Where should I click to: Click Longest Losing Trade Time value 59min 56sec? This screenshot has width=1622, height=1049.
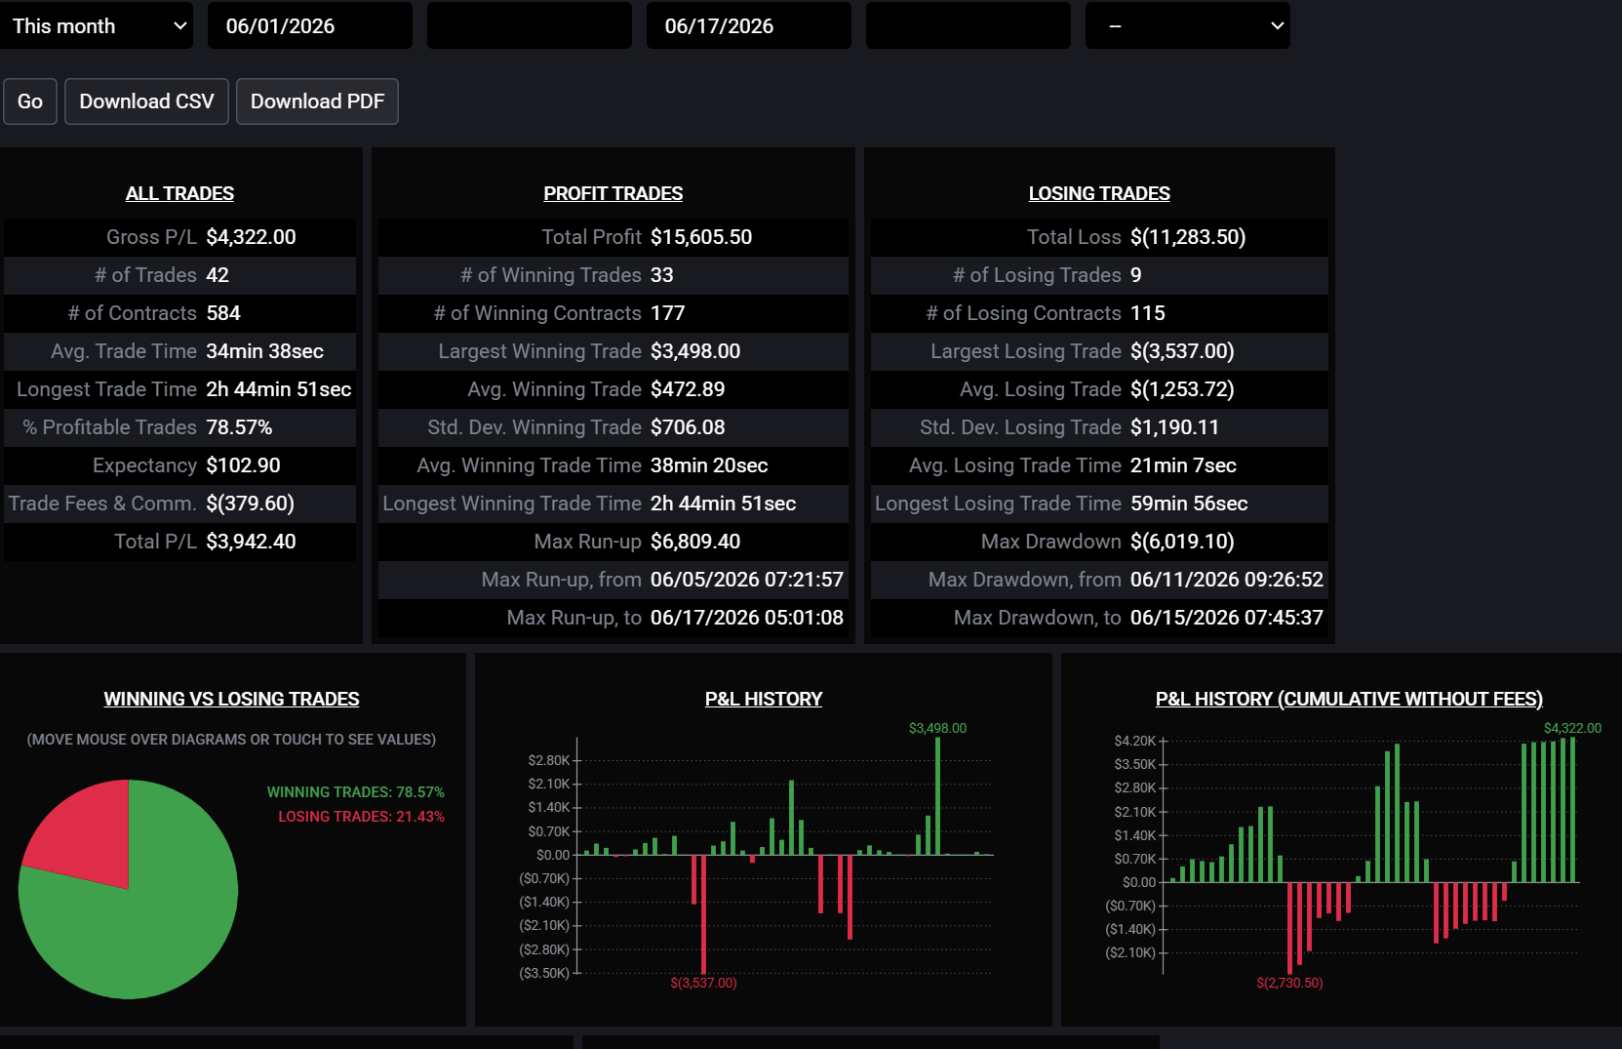(x=1189, y=504)
